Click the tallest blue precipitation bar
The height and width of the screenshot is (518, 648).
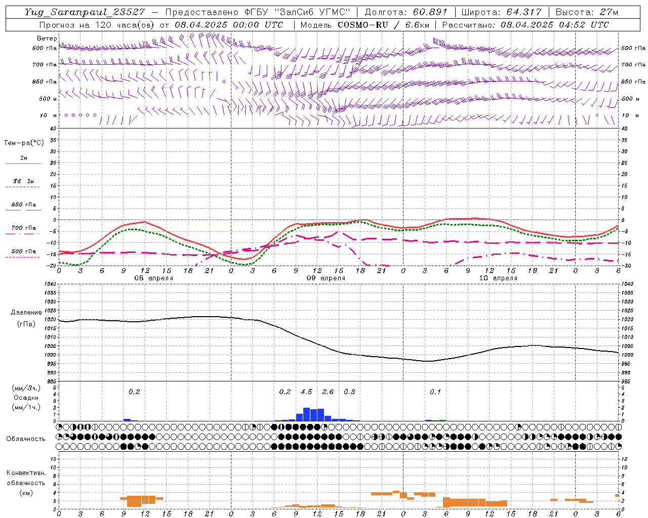point(306,414)
